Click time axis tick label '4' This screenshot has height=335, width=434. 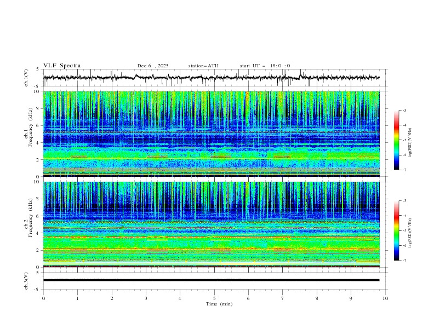coord(180,298)
